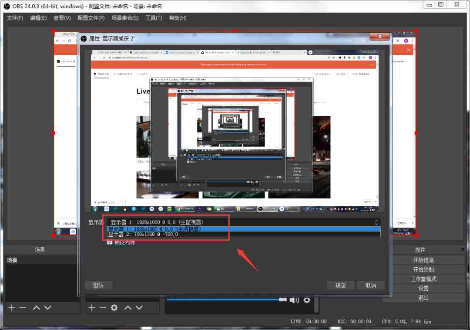Open the 文件(F) menu

point(15,18)
